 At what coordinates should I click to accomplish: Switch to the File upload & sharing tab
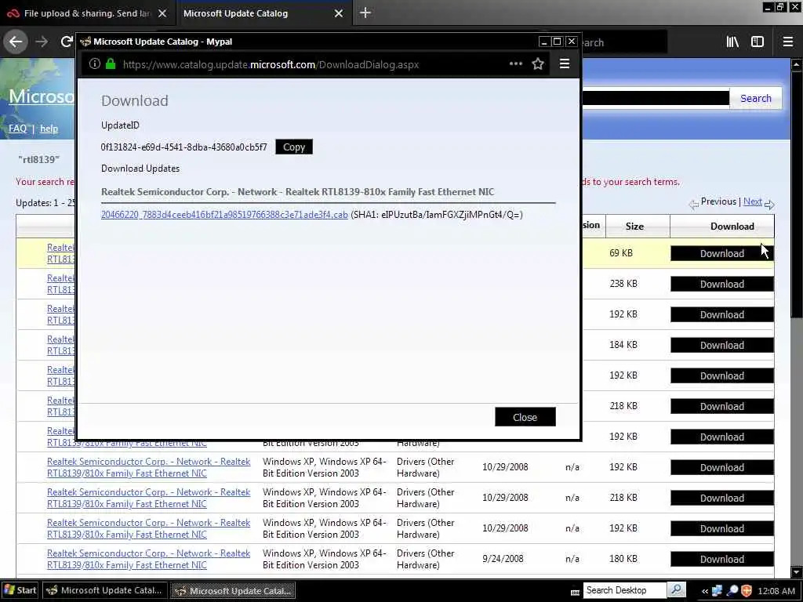87,13
